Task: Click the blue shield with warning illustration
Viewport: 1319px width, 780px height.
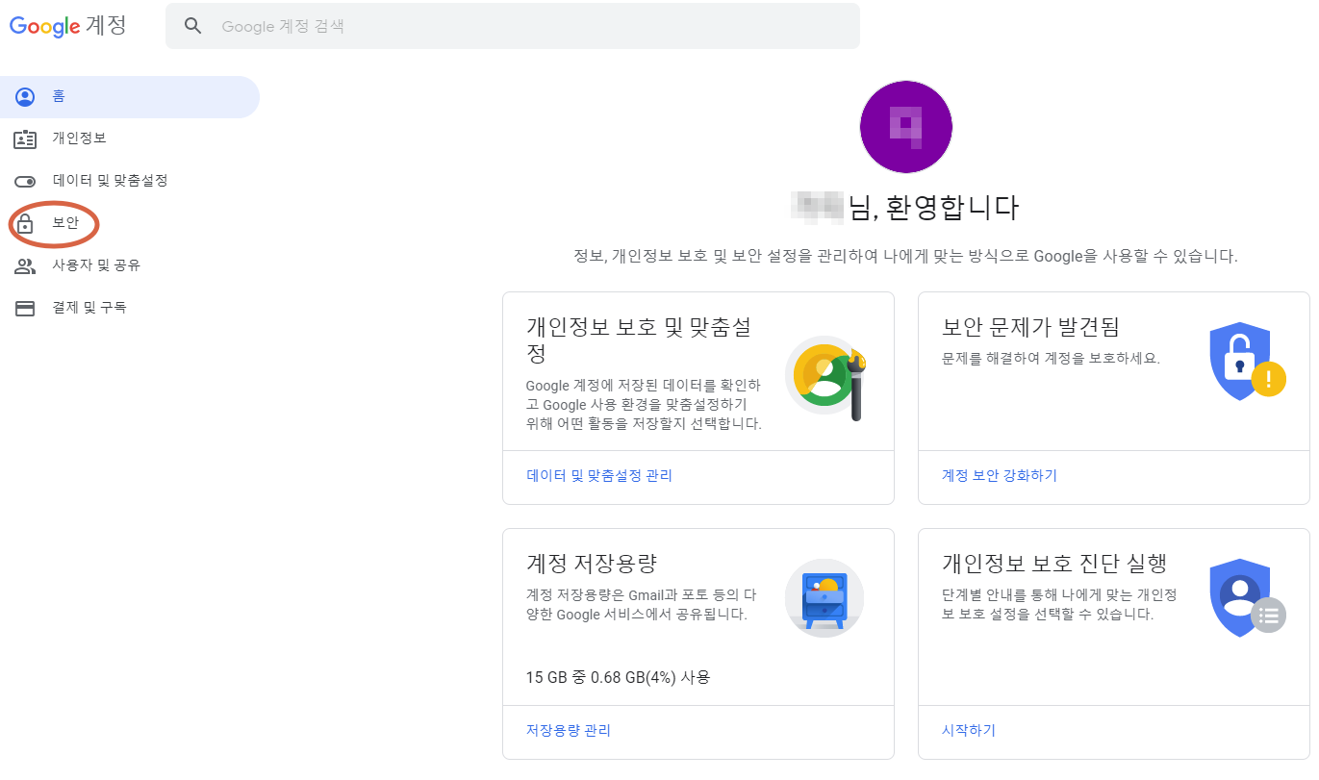Action: click(x=1246, y=362)
